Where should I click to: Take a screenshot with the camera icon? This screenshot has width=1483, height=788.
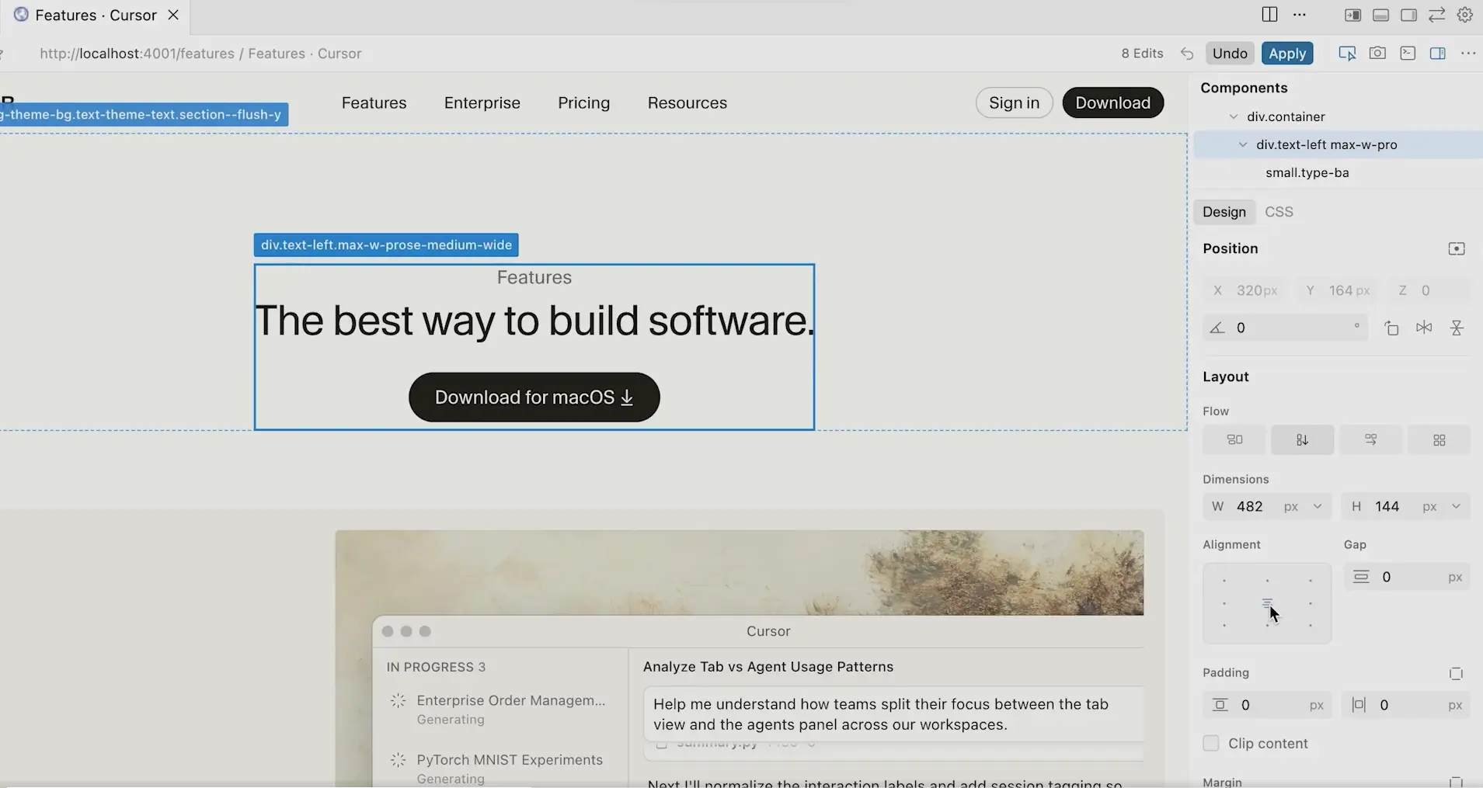pos(1377,54)
